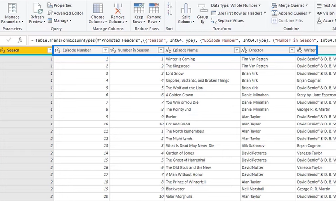Select the 'The North Remembers' cell
Image resolution: width=336 pixels, height=201 pixels.
point(202,131)
